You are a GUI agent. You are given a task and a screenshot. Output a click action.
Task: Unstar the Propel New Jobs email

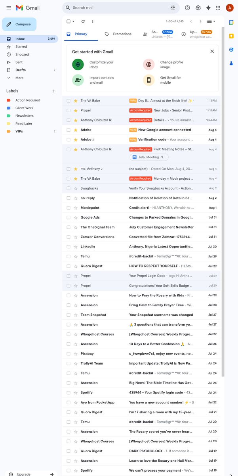coord(76,110)
